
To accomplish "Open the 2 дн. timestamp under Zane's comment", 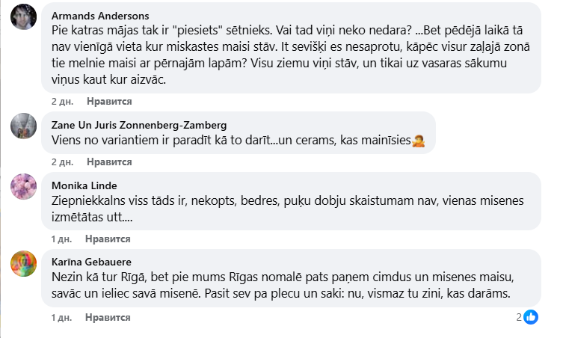I will click(60, 162).
